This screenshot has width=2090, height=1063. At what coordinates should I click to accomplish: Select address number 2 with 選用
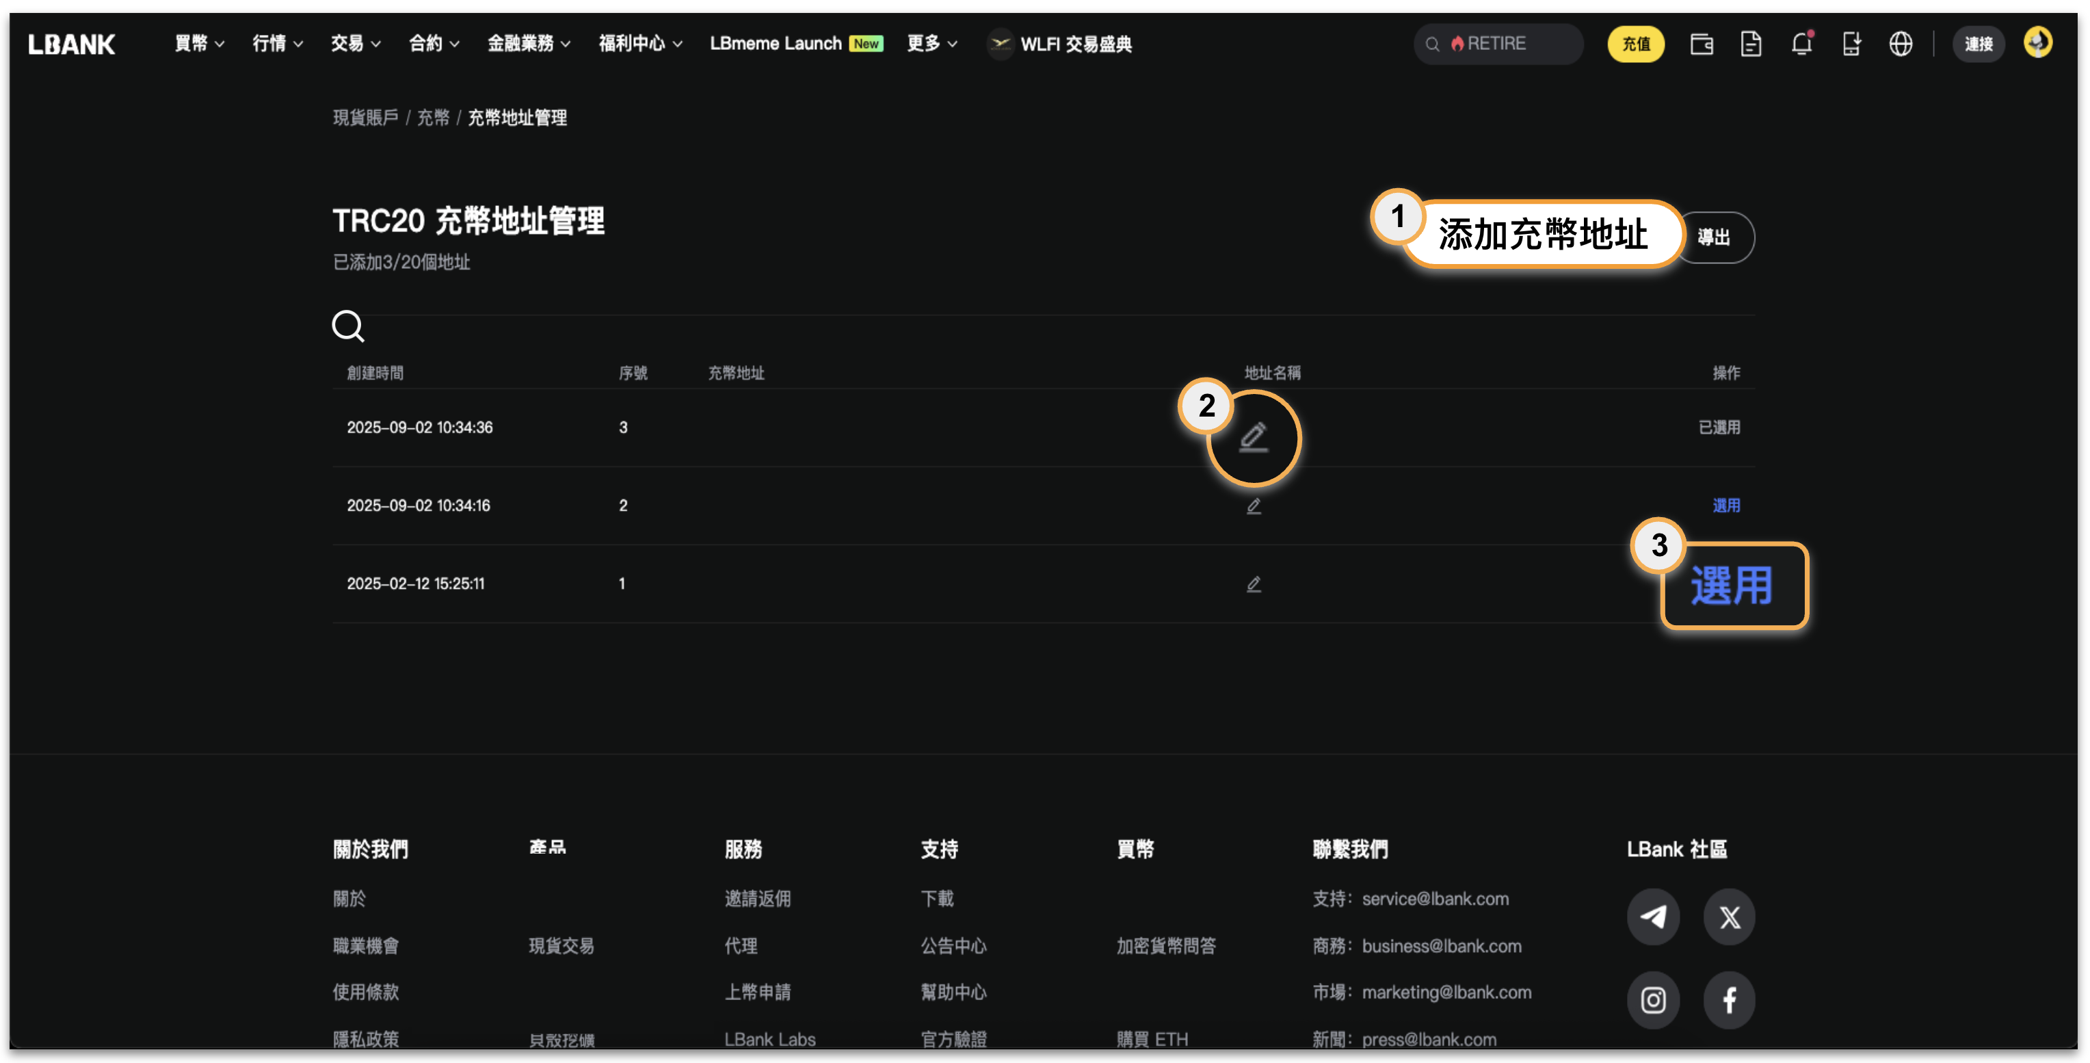(1725, 506)
